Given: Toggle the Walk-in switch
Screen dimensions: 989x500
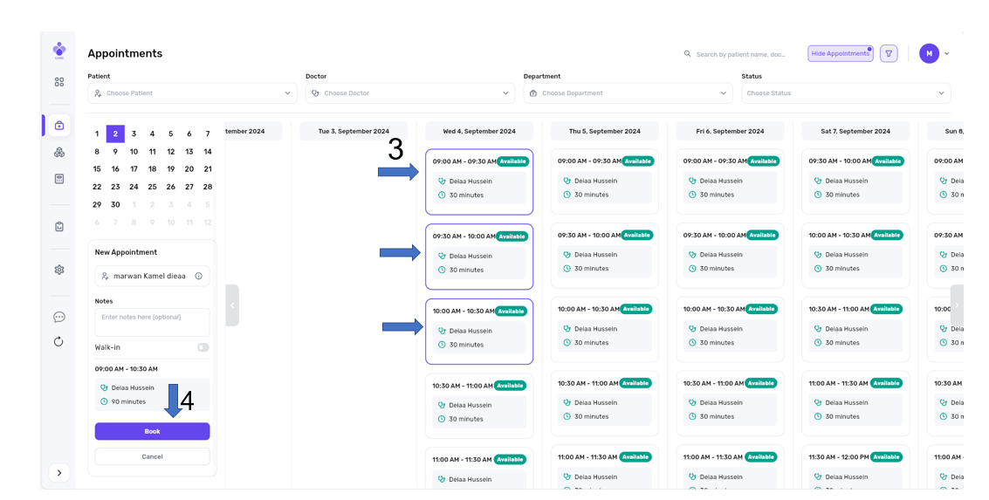Looking at the screenshot, I should pos(203,347).
